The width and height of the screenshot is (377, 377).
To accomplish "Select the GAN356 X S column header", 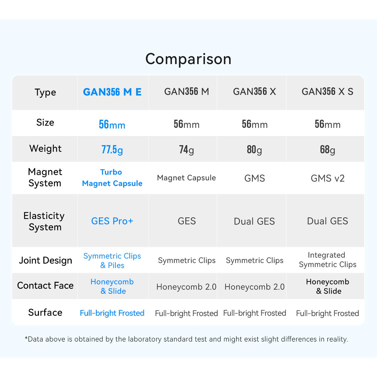I will [x=327, y=92].
